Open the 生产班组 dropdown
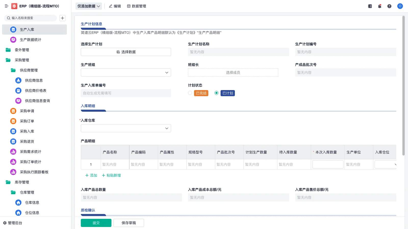 (126, 72)
